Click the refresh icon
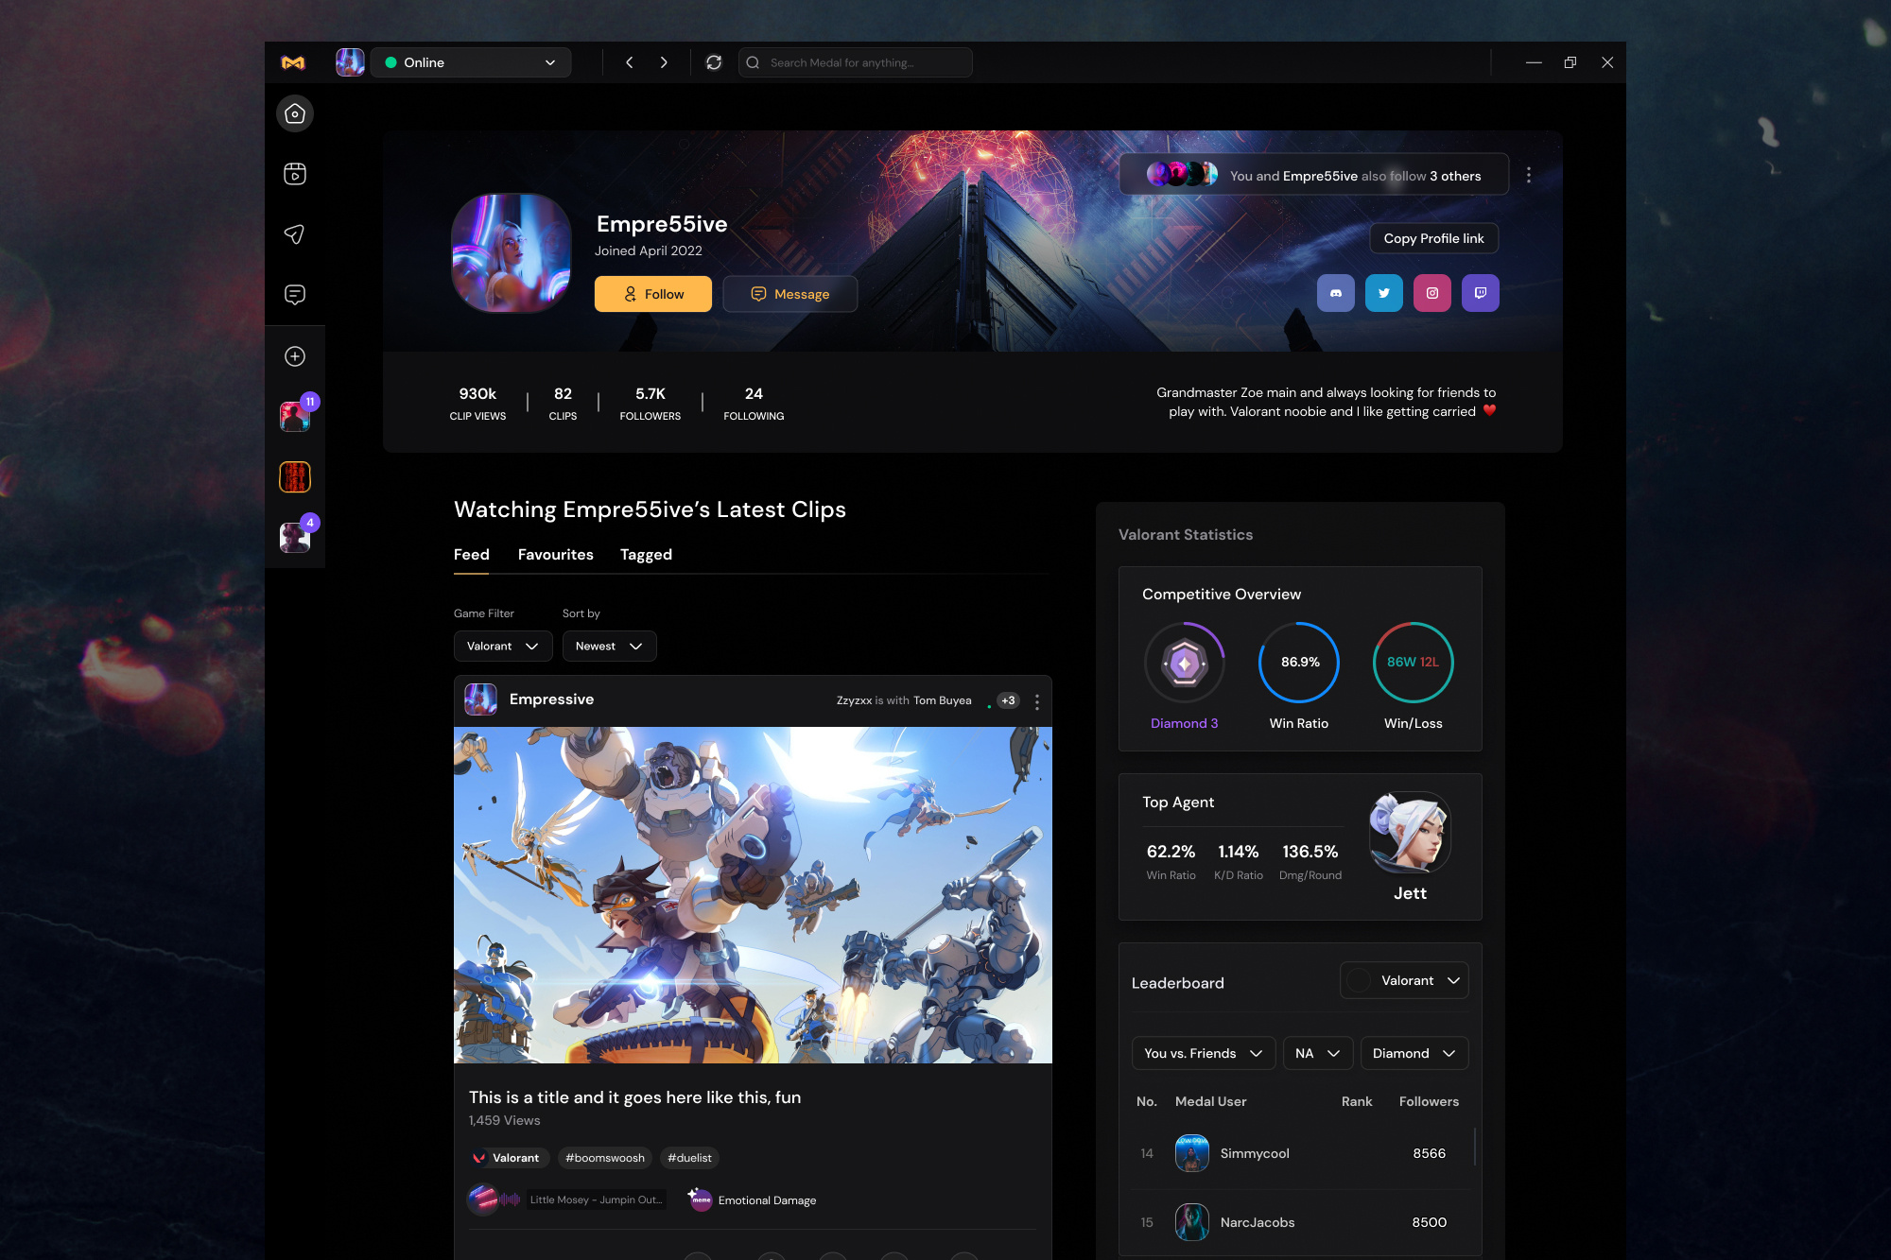The width and height of the screenshot is (1891, 1260). pyautogui.click(x=714, y=62)
